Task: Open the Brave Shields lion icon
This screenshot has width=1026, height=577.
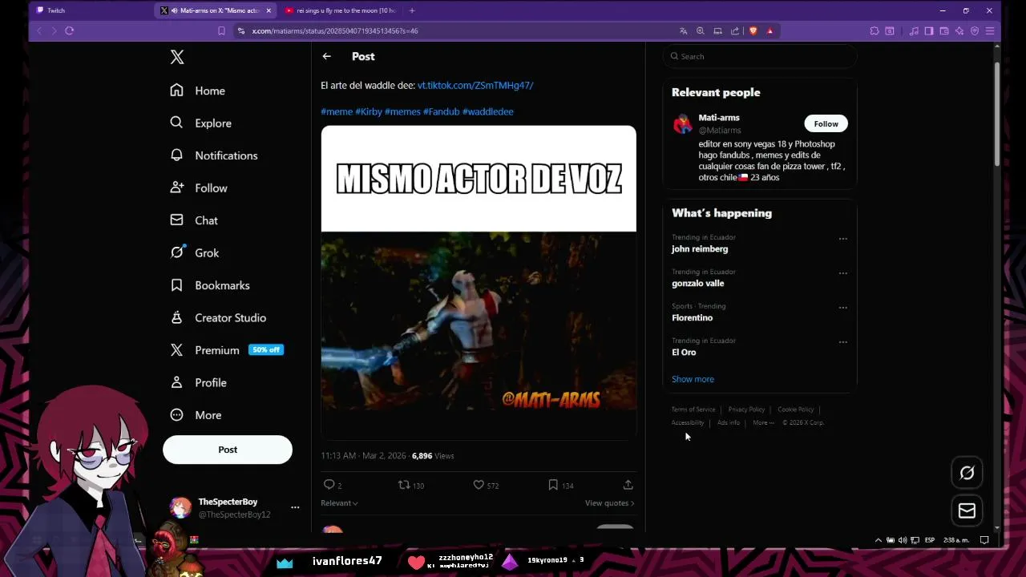Action: (x=753, y=30)
